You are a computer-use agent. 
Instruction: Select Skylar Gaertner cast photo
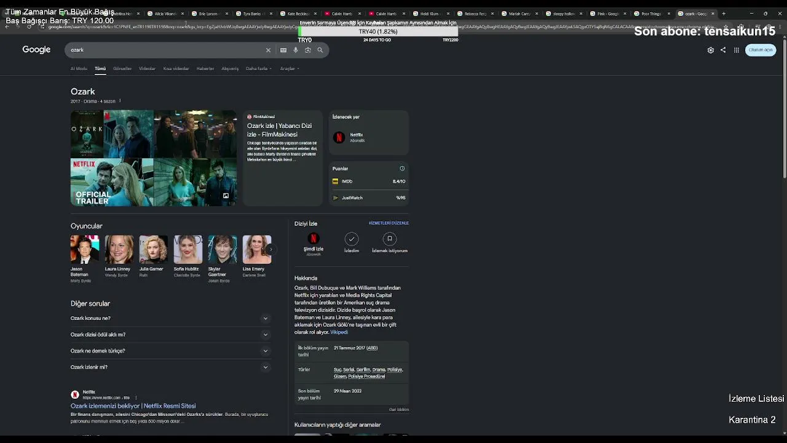point(223,249)
